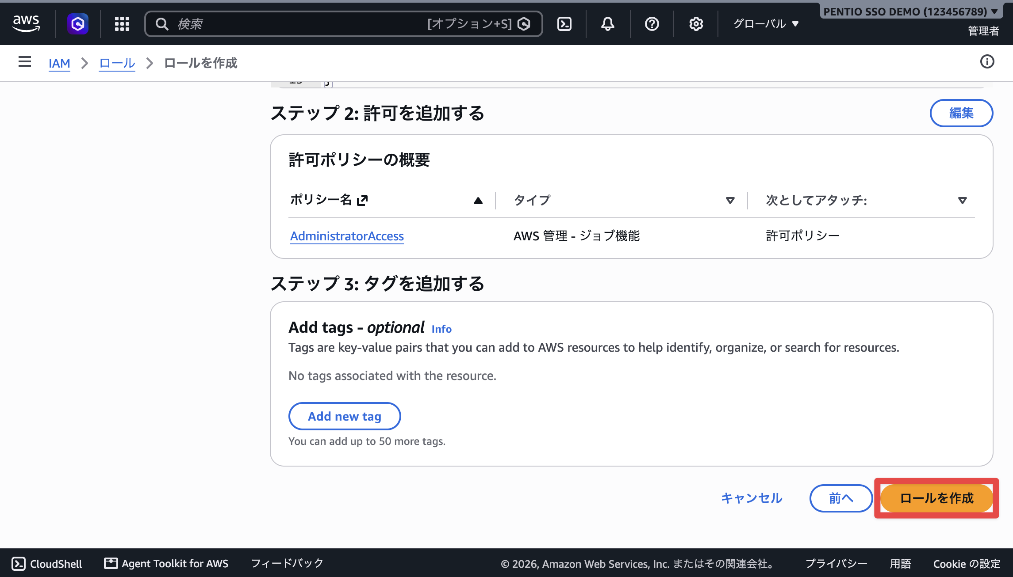The image size is (1013, 577).
Task: Click the ロールを作成 breadcrumb text
Action: coord(201,63)
